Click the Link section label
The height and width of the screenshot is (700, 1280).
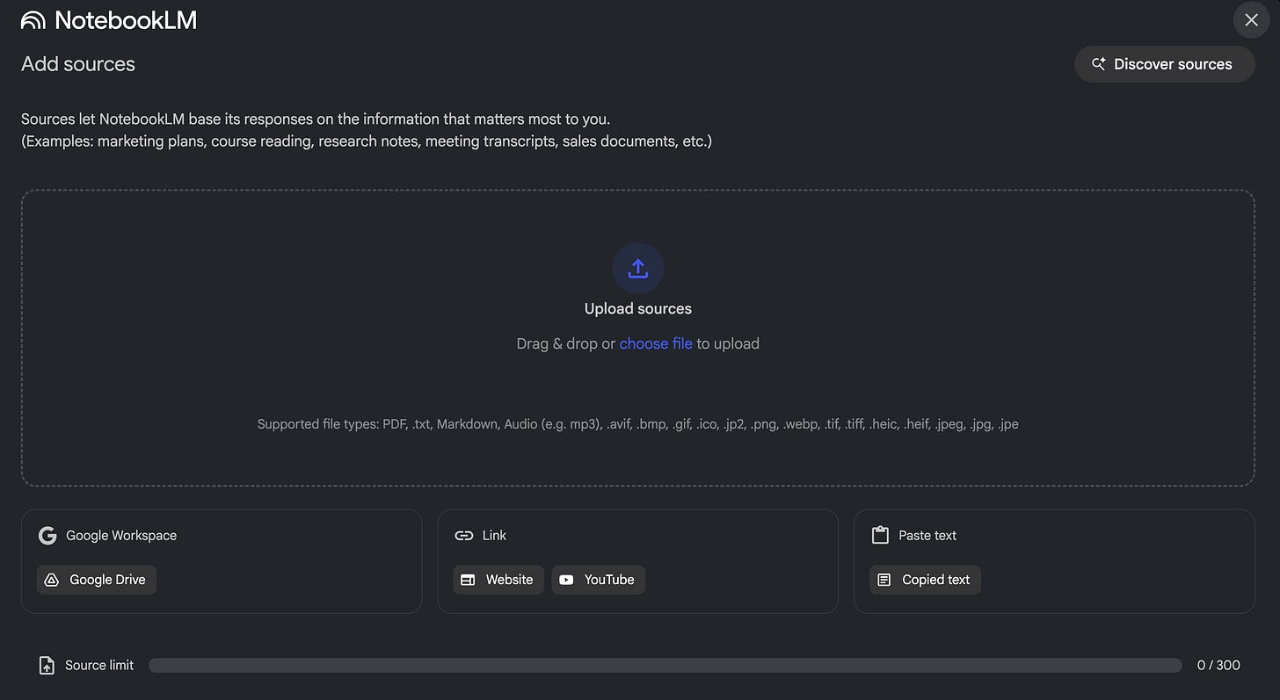tap(494, 536)
